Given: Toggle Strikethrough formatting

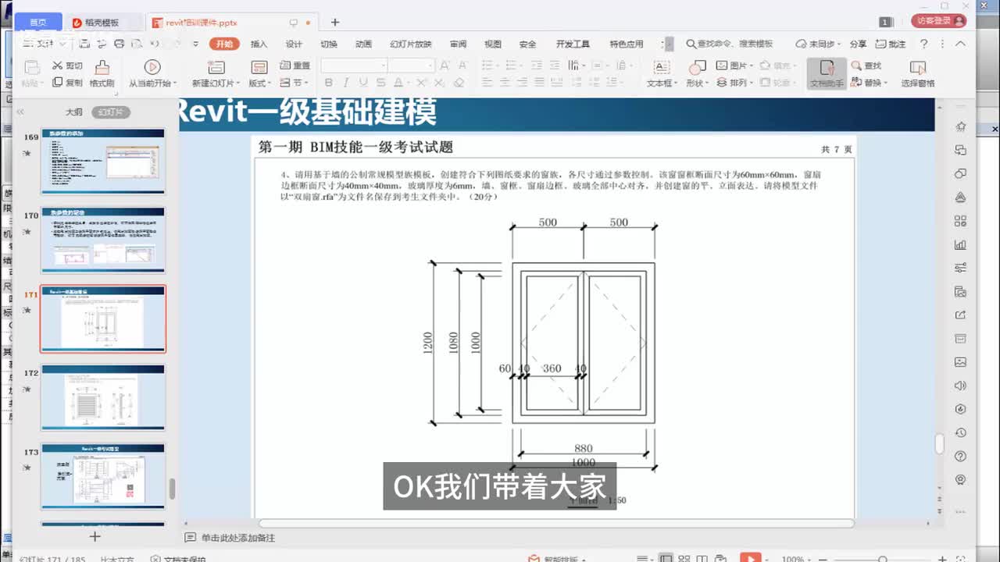Looking at the screenshot, I should [x=380, y=83].
